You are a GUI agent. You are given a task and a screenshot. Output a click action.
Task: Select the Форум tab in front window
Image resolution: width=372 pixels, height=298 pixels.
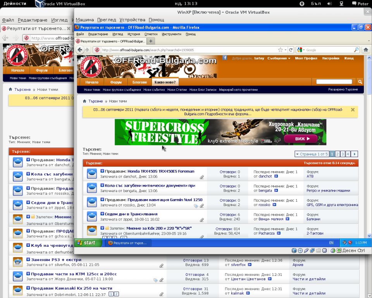coord(116,82)
